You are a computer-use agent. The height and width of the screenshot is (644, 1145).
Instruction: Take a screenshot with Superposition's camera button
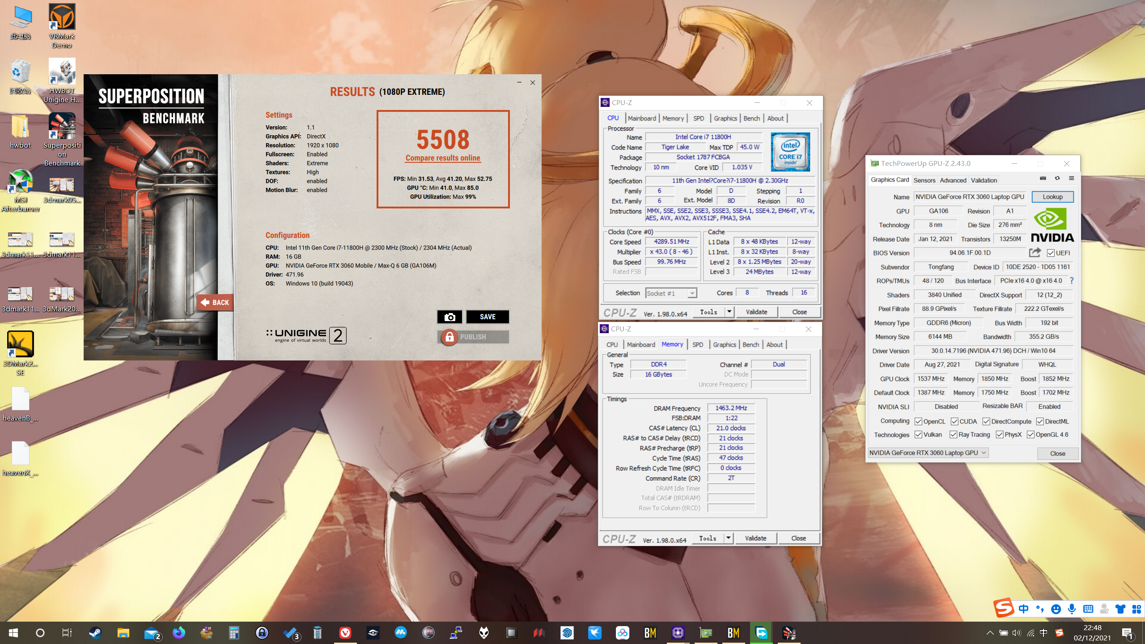coord(450,317)
